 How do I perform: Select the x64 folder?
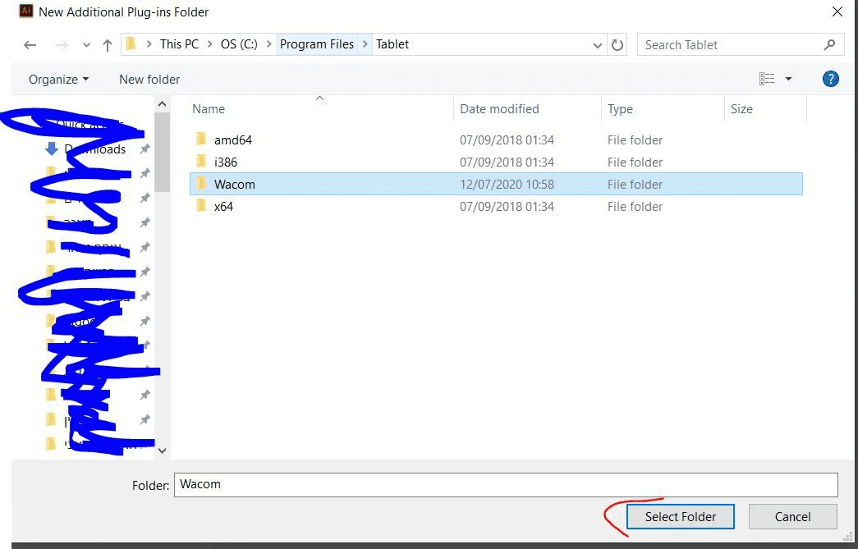pyautogui.click(x=223, y=207)
